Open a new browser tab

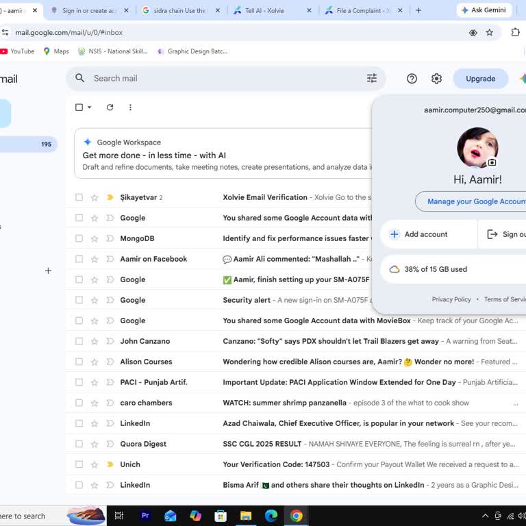418,10
